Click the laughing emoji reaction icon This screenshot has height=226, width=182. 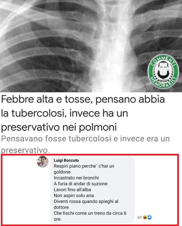[145, 217]
